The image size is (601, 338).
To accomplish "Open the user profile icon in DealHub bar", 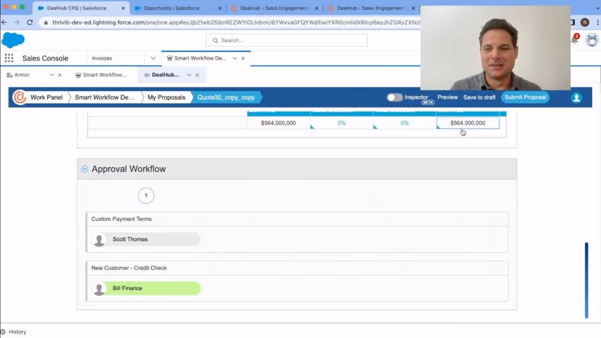I will click(576, 97).
